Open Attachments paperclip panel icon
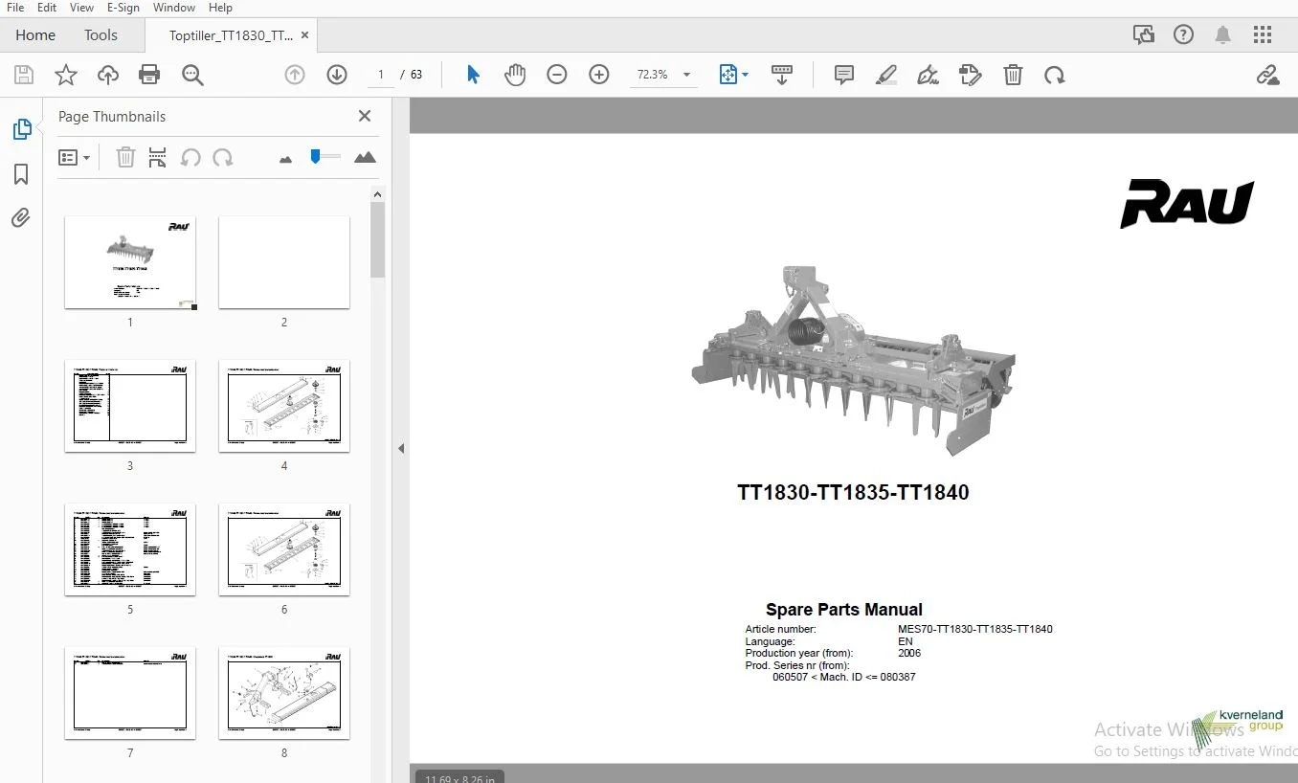 21,218
